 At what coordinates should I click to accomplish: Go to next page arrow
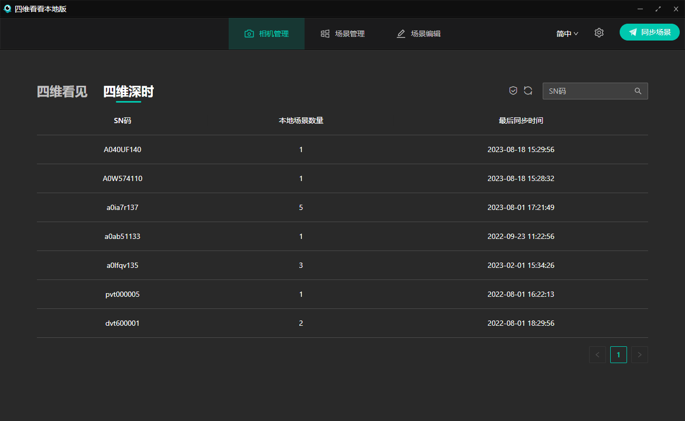tap(640, 355)
